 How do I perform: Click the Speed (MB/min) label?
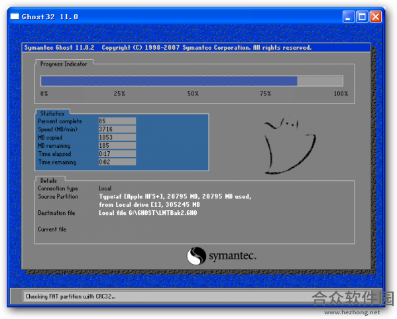click(58, 129)
